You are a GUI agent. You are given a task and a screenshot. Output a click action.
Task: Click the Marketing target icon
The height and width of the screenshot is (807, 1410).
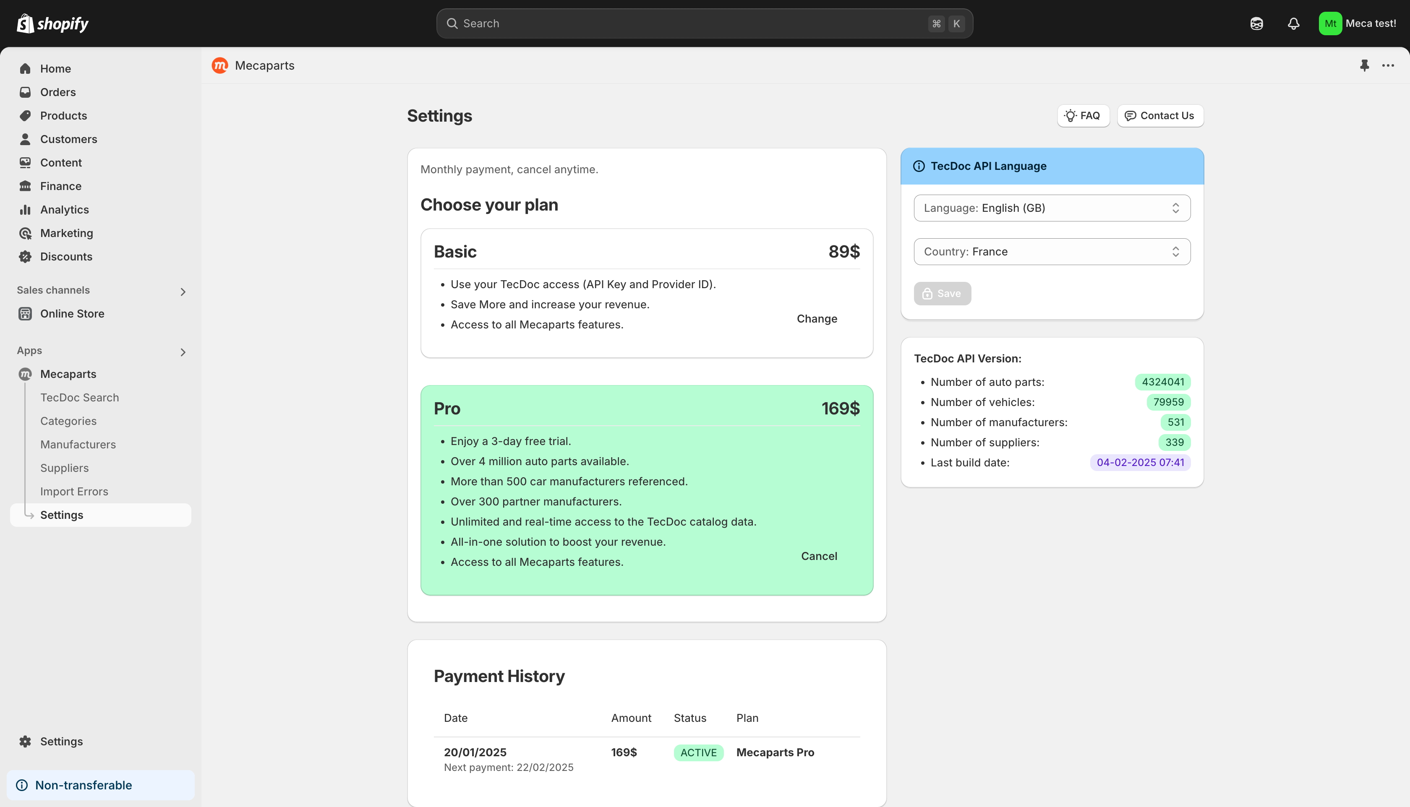pyautogui.click(x=25, y=233)
